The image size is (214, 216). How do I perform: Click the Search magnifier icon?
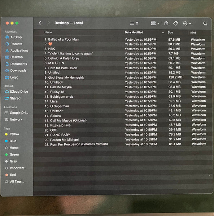tap(205, 23)
